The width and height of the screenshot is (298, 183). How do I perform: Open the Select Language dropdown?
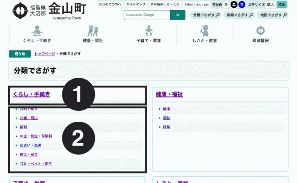point(197,5)
